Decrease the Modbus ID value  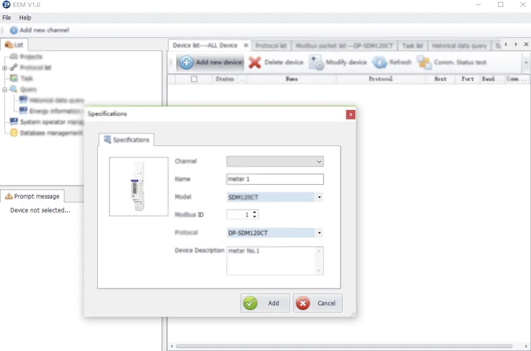[255, 217]
